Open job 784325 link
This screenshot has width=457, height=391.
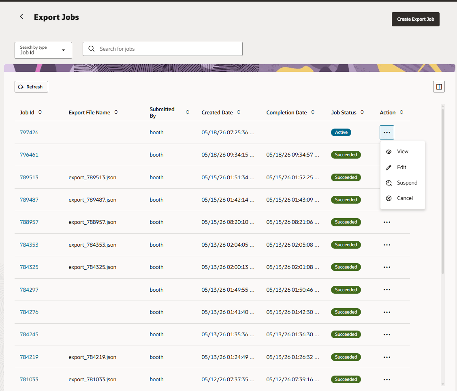tap(29, 267)
